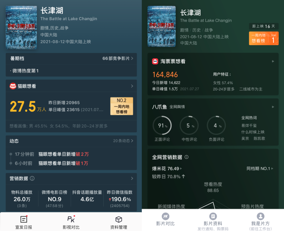Image resolution: width=284 pixels, height=231 pixels.
Task: Tap hot word 易烊千玺
Action: click(249, 126)
